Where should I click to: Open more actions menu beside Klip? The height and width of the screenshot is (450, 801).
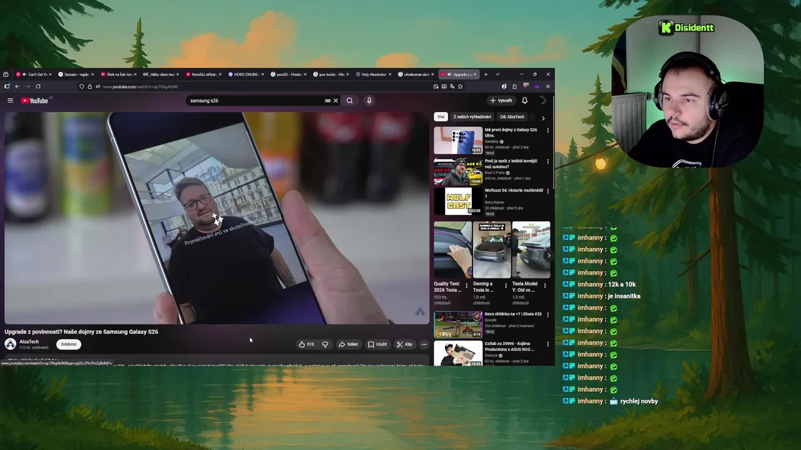pos(424,344)
